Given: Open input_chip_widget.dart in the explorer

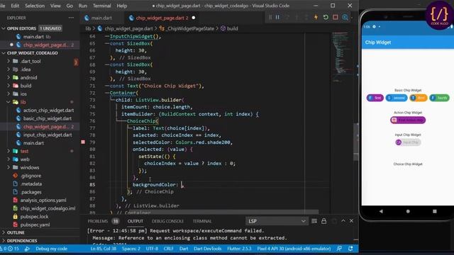Looking at the screenshot, I should [48, 135].
